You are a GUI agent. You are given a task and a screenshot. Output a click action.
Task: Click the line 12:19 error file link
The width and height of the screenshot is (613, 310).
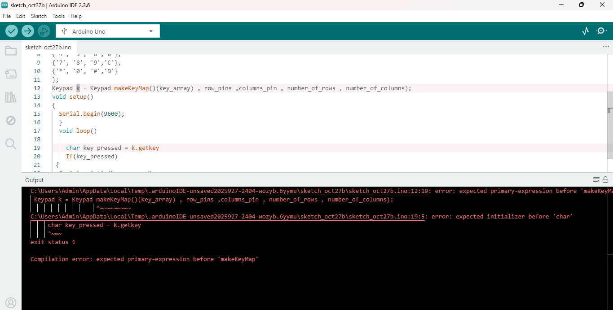pyautogui.click(x=225, y=191)
